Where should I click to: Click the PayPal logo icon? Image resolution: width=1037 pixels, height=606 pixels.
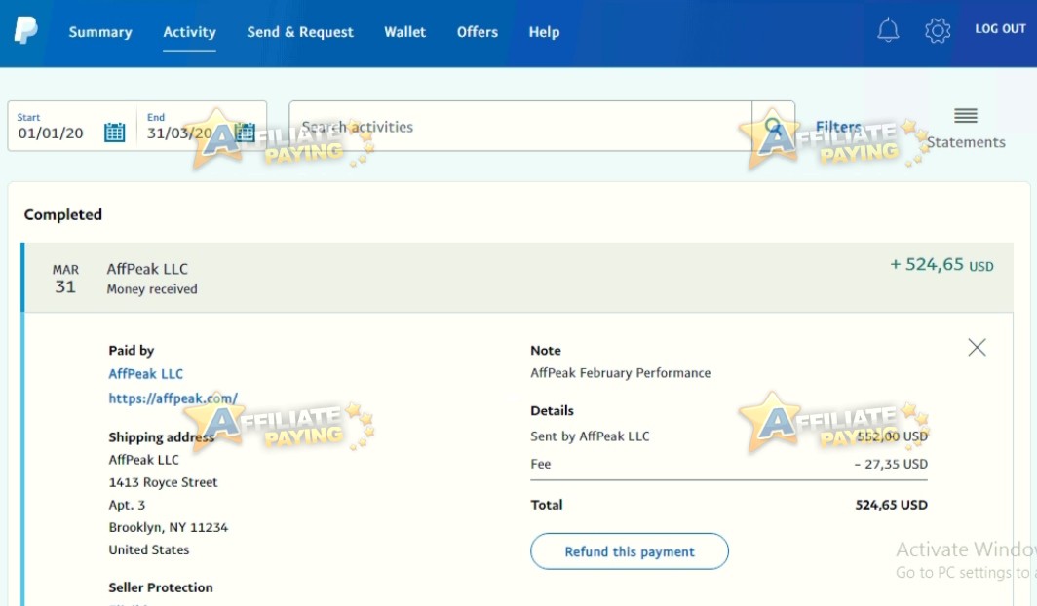[x=25, y=30]
